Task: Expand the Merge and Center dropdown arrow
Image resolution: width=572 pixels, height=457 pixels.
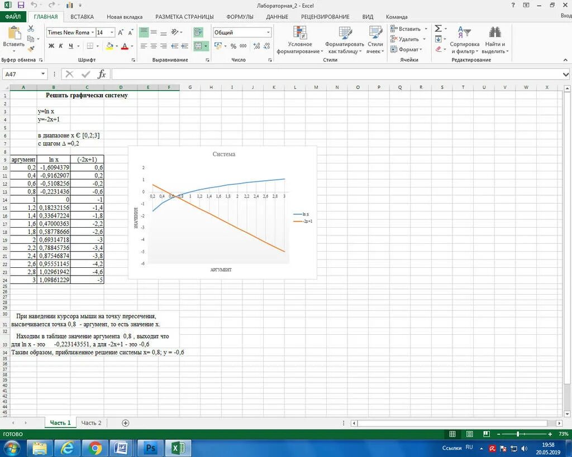Action: point(206,46)
